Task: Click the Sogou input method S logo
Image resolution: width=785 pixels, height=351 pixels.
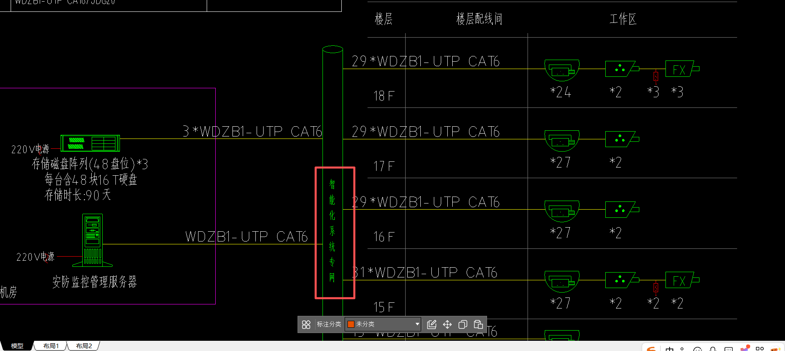Action: [652, 349]
